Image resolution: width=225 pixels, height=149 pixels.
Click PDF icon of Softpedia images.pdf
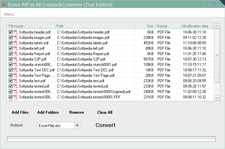pyautogui.click(x=15, y=38)
